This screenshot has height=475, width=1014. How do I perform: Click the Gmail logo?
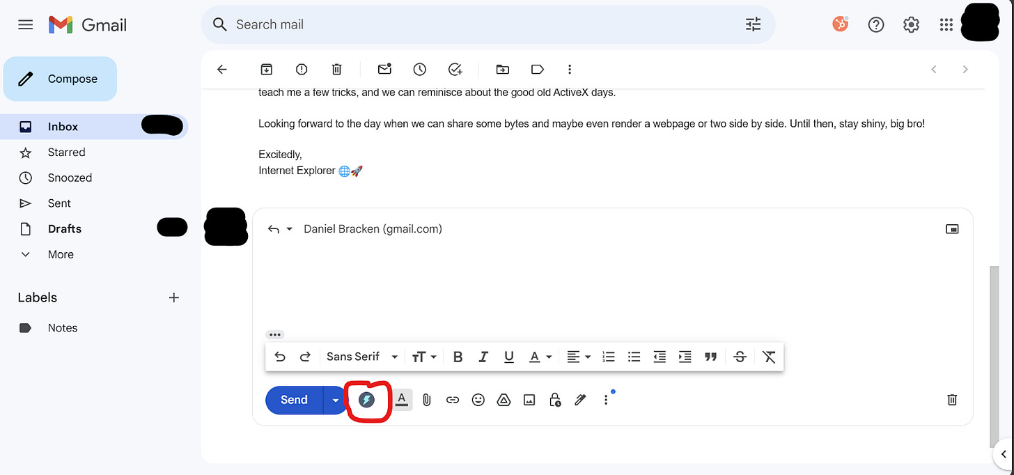click(x=88, y=25)
